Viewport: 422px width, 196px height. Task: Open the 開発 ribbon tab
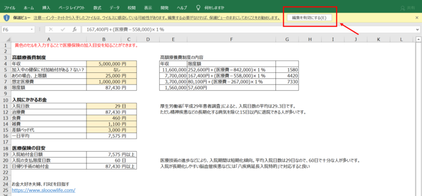(x=165, y=8)
